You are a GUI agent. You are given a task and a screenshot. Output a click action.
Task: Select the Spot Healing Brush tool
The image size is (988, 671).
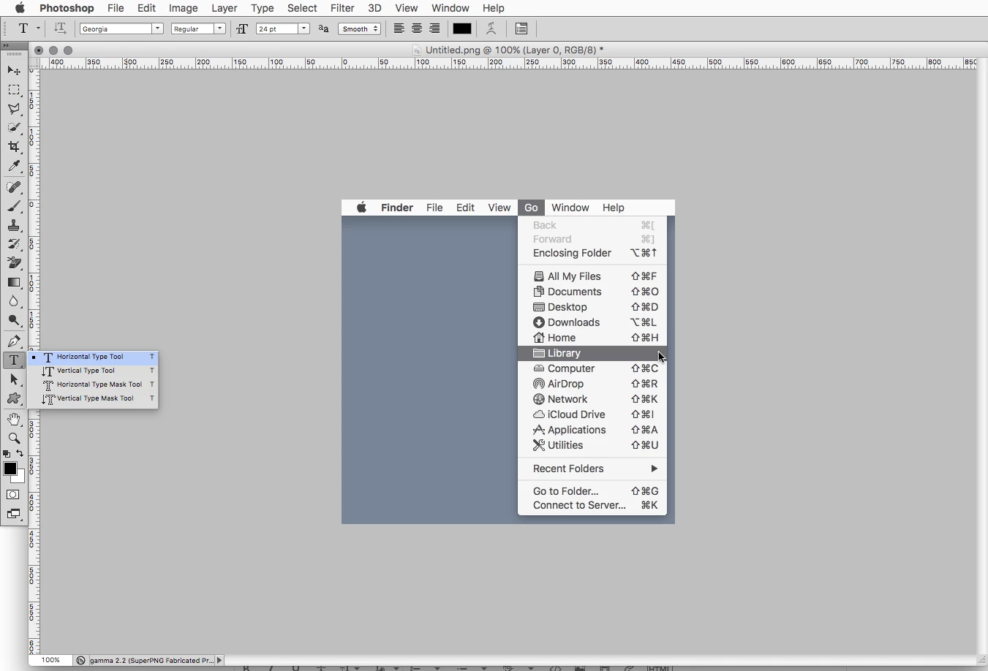coord(14,188)
